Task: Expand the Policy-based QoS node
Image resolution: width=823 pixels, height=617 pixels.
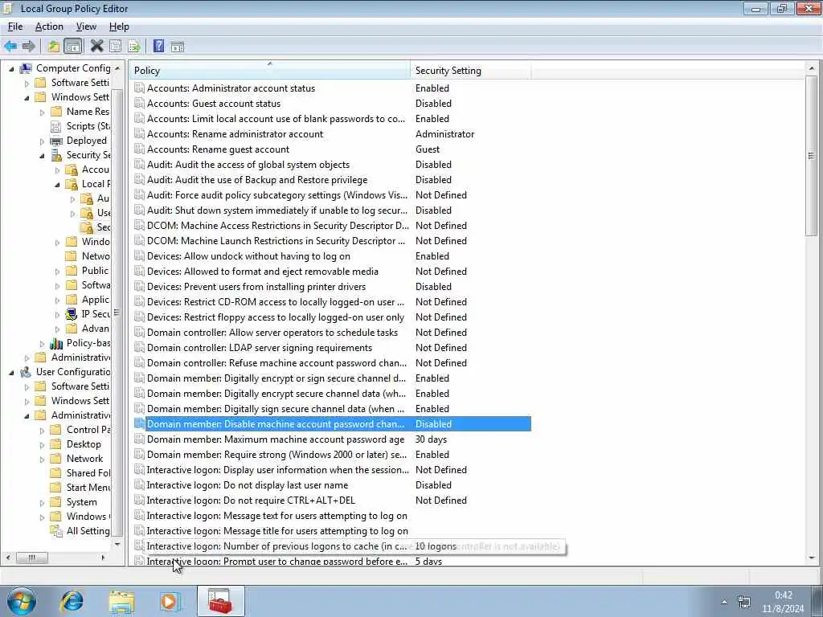Action: (x=42, y=344)
